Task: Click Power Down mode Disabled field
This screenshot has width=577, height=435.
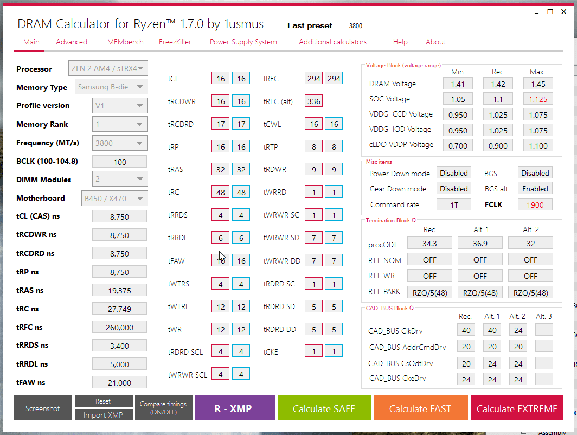Action: click(x=454, y=173)
